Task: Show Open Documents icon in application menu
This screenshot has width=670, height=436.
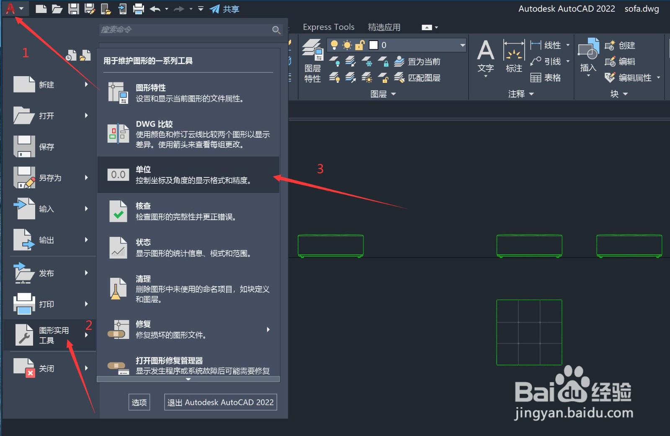Action: 85,55
